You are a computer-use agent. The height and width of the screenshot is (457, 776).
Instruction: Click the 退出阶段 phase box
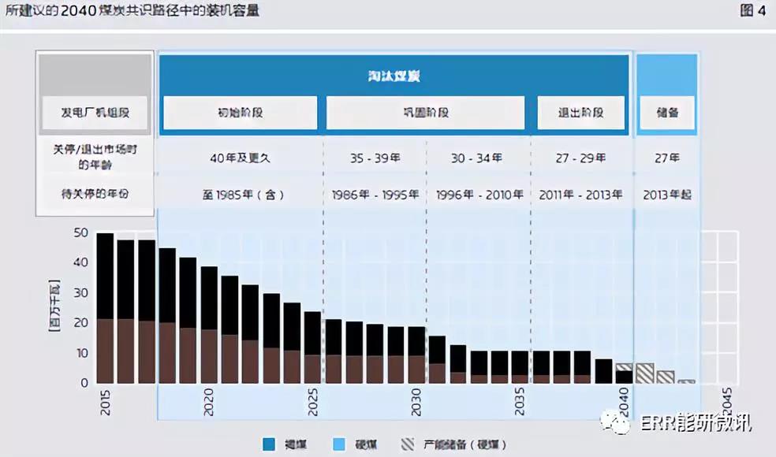[581, 113]
